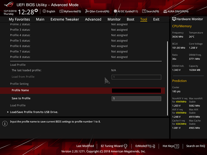Click the Prediction heading

click(x=179, y=81)
